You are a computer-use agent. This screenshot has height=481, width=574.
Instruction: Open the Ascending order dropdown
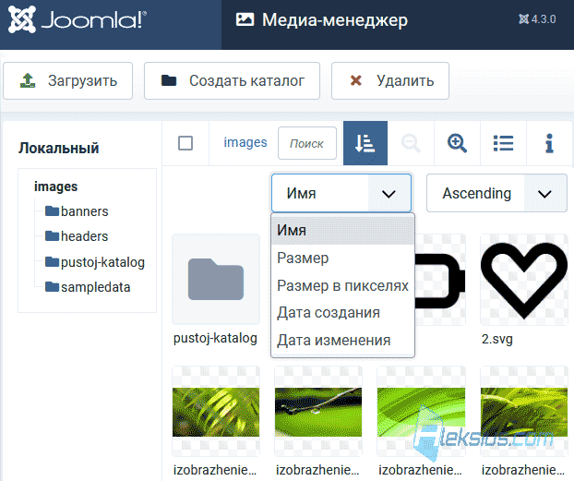click(x=496, y=193)
